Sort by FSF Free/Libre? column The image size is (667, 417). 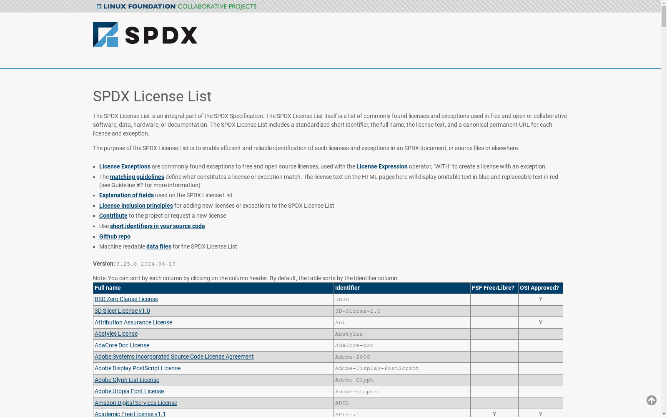494,288
